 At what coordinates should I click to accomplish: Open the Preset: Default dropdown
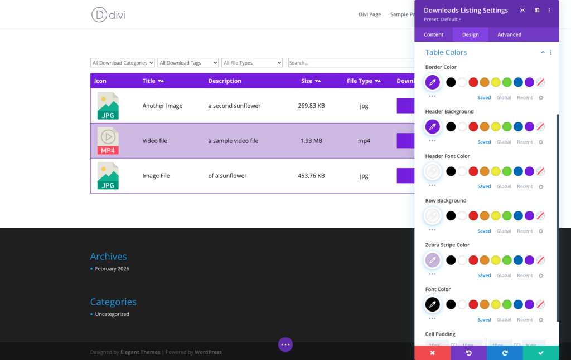[x=442, y=19]
